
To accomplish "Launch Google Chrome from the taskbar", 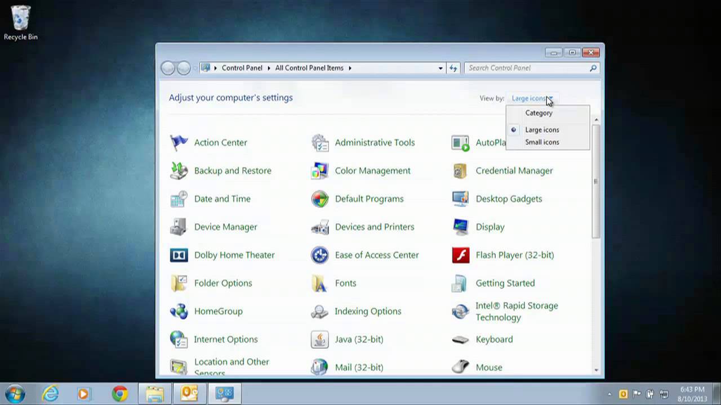I will pos(119,394).
